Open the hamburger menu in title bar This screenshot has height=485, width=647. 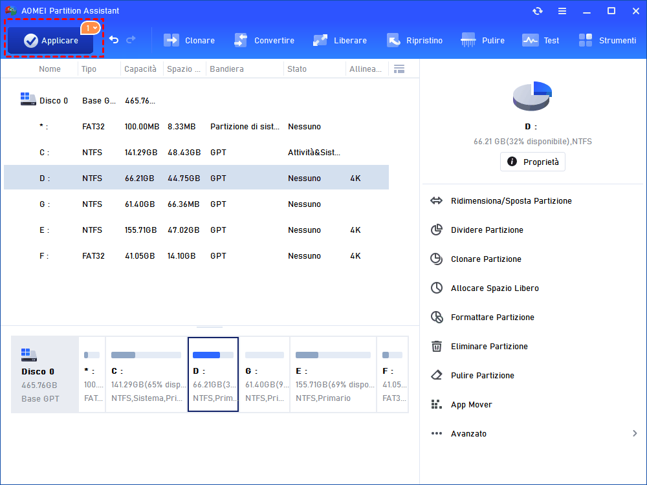tap(562, 11)
